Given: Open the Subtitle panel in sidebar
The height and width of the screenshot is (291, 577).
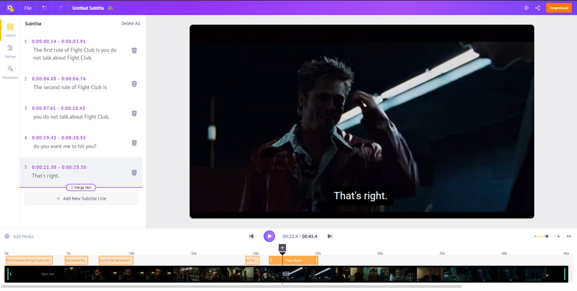Looking at the screenshot, I should click(x=10, y=30).
